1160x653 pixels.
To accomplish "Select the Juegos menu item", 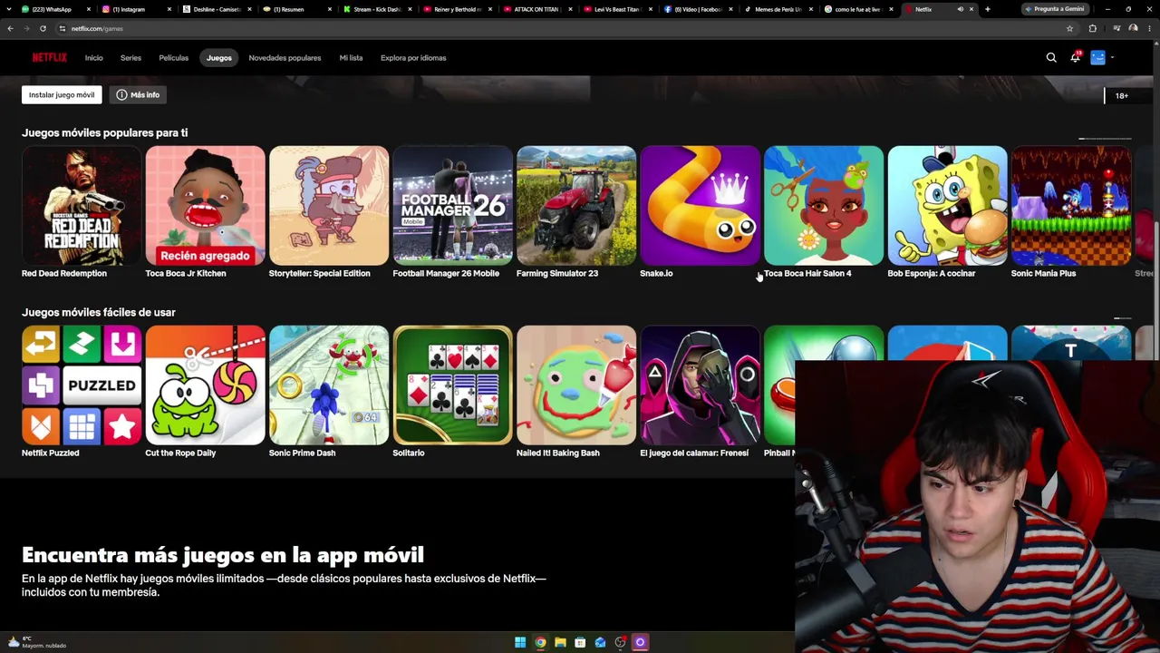I will coord(218,57).
